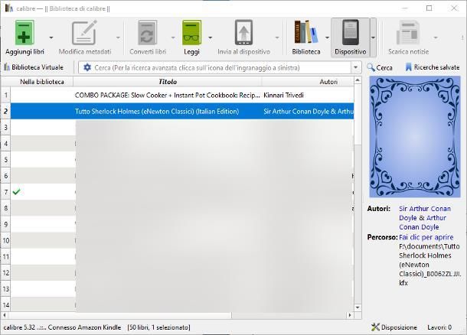The image size is (467, 335).
Task: Expand the Modifica metadati dropdown arrow
Action: (x=118, y=37)
